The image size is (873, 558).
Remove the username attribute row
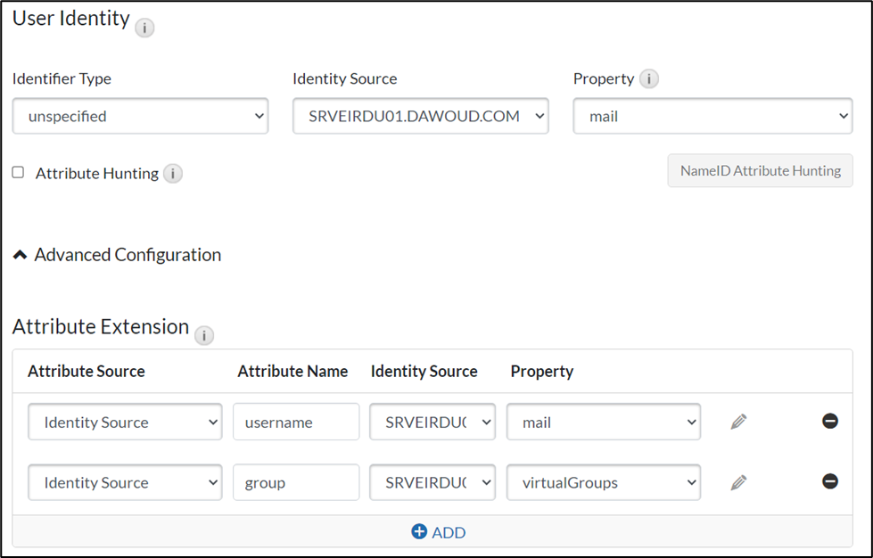[x=829, y=422]
